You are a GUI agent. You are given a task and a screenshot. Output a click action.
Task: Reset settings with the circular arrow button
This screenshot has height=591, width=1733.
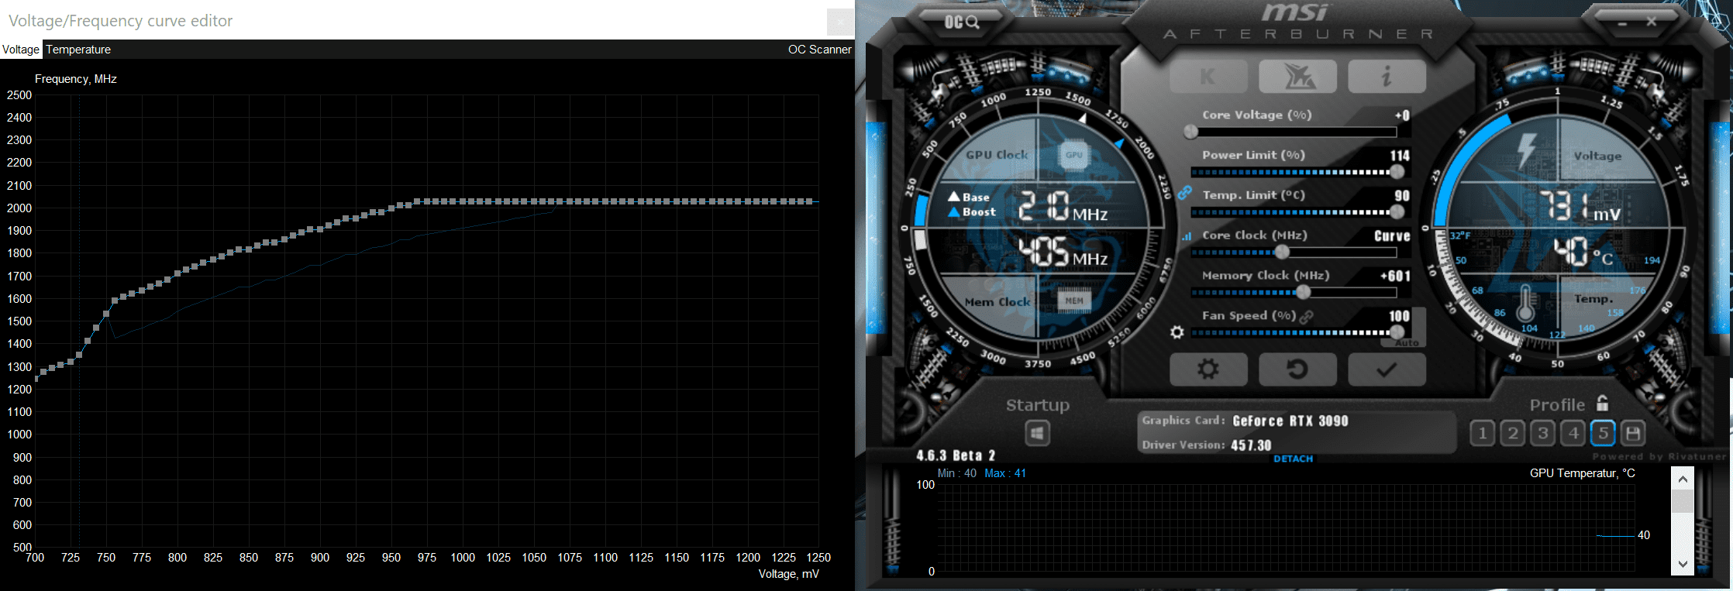(1297, 369)
